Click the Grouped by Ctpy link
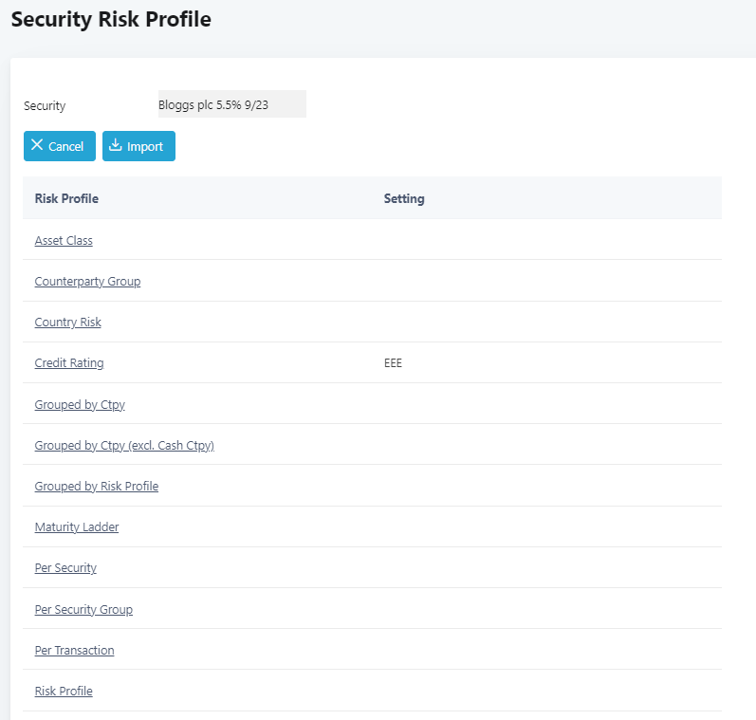 80,405
